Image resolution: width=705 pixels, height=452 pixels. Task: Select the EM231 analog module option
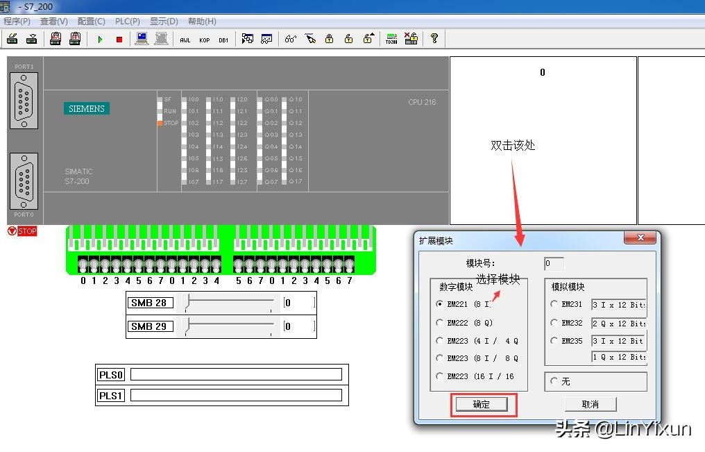pos(554,305)
